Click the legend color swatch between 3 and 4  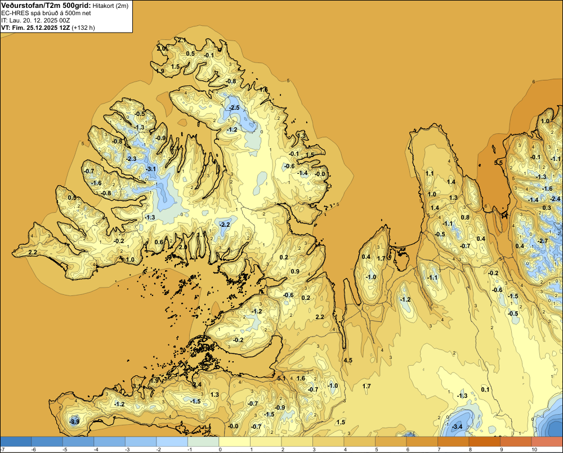coord(328,442)
